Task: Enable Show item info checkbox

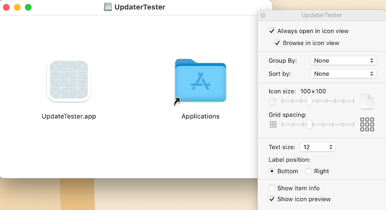Action: tap(272, 188)
